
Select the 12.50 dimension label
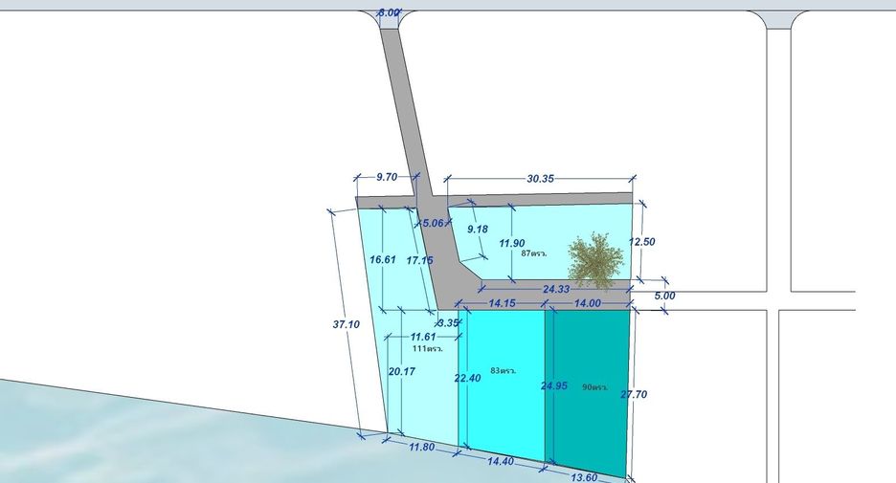point(641,241)
